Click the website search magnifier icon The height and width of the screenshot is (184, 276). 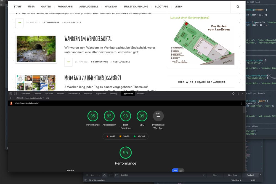238,7
